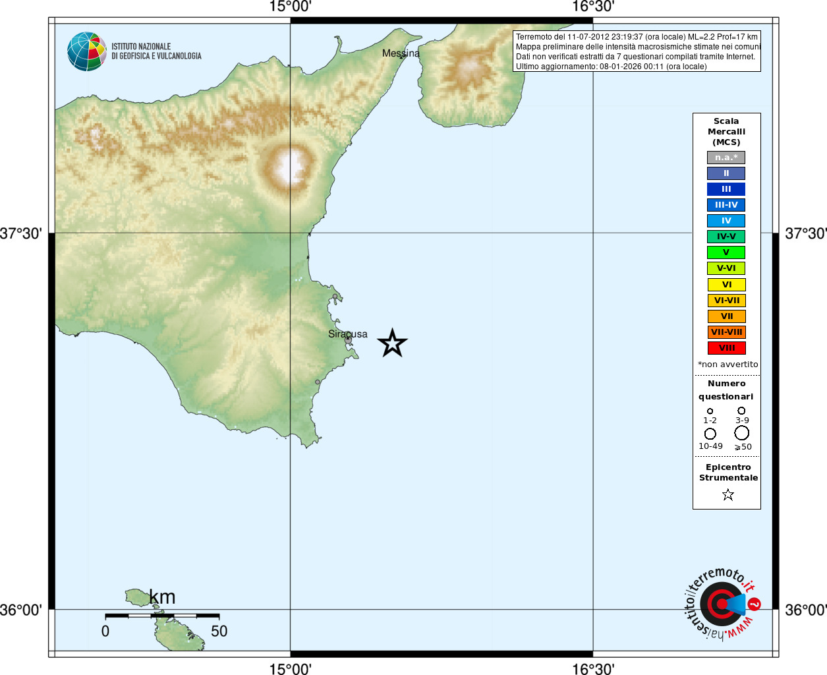Click the star under Epicentro Strumentale legend
The image size is (827, 675).
pyautogui.click(x=727, y=494)
